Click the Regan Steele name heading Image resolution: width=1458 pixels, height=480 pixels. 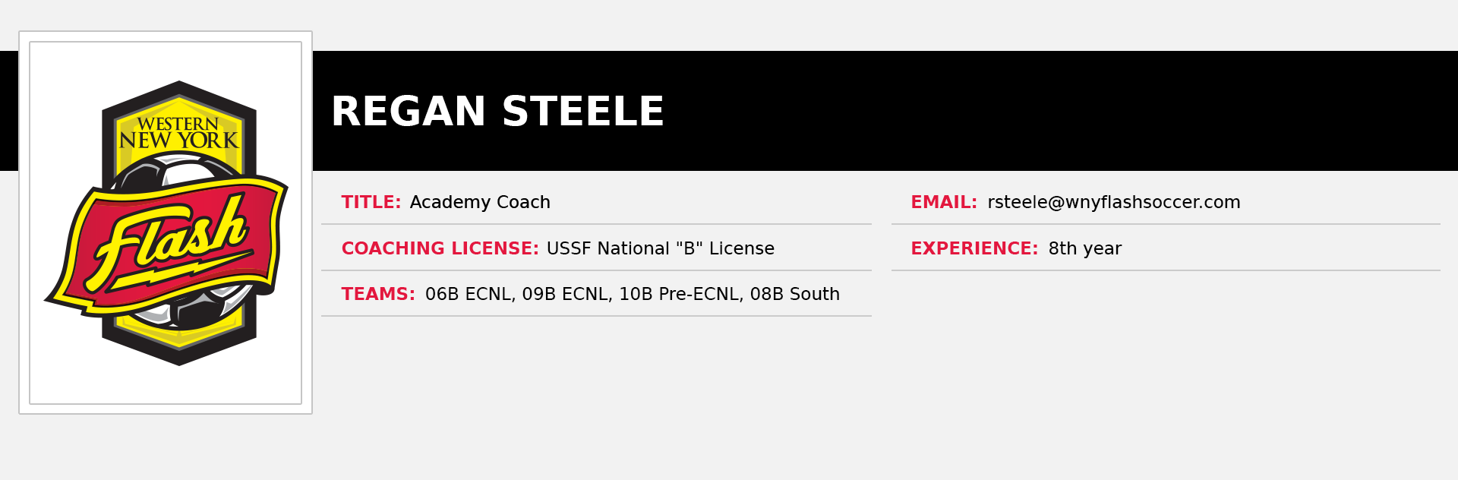tap(497, 112)
